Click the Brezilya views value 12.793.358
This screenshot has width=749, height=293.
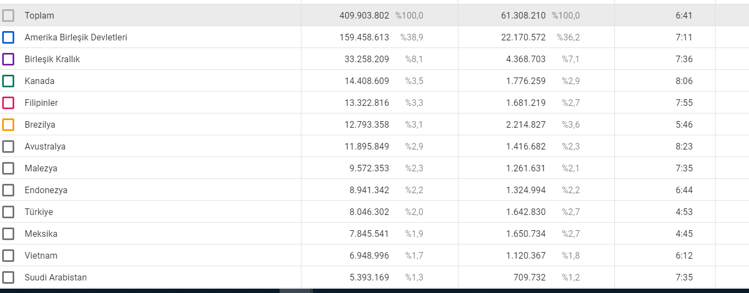coord(367,125)
